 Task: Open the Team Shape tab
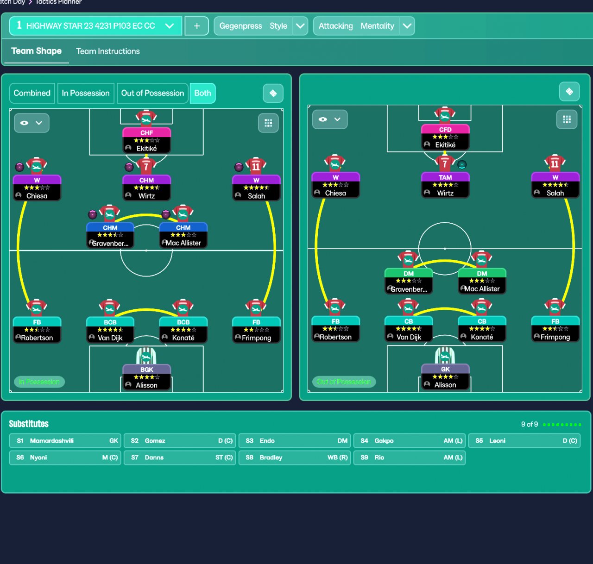tap(37, 51)
